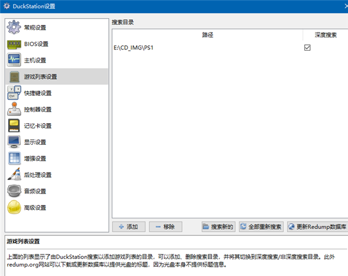Select 后处理设置 in the sidebar

point(38,175)
